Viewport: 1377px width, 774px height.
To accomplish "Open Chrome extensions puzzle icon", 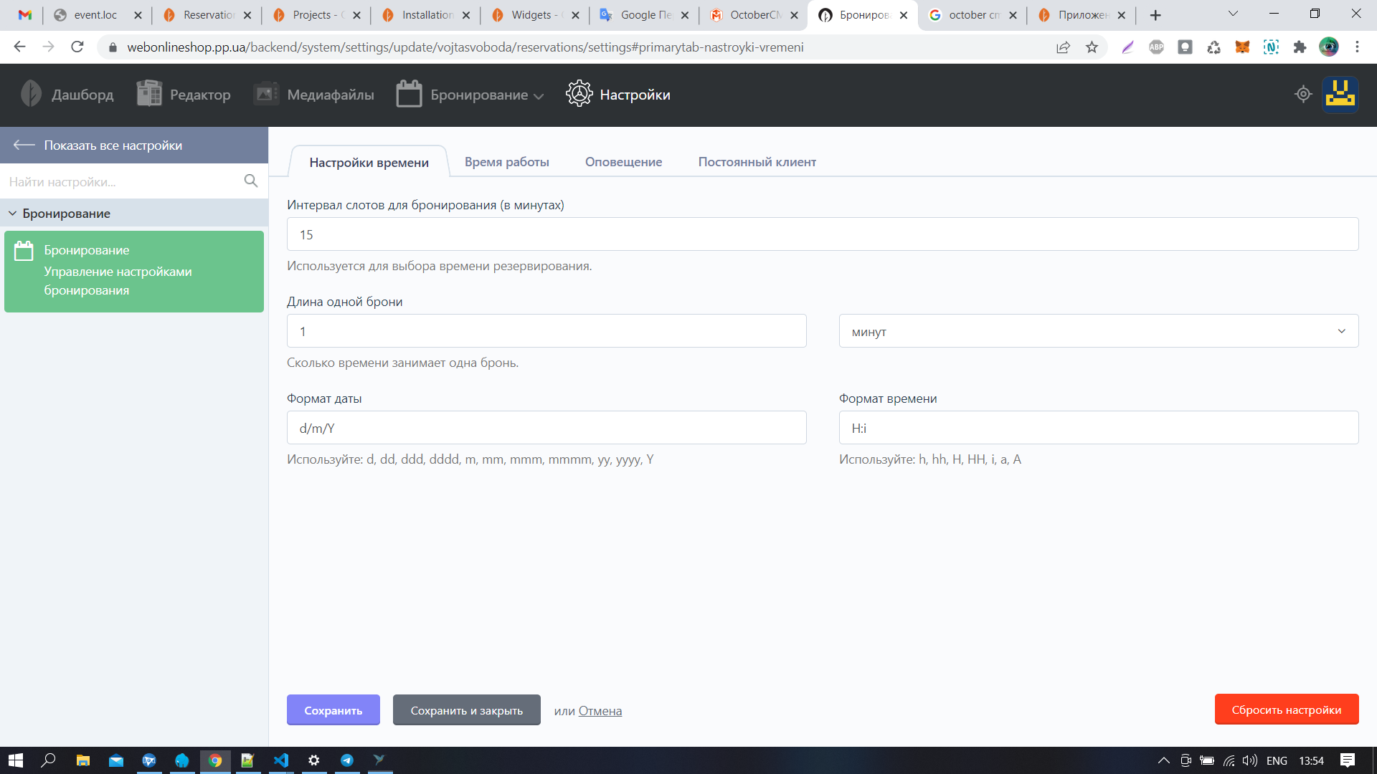I will (1300, 47).
